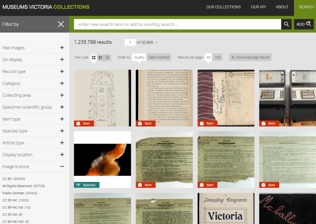Switch to detailed tile view type

101,58
